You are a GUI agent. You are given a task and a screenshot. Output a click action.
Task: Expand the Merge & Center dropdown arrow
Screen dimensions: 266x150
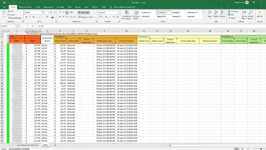pyautogui.click(x=95, y=17)
